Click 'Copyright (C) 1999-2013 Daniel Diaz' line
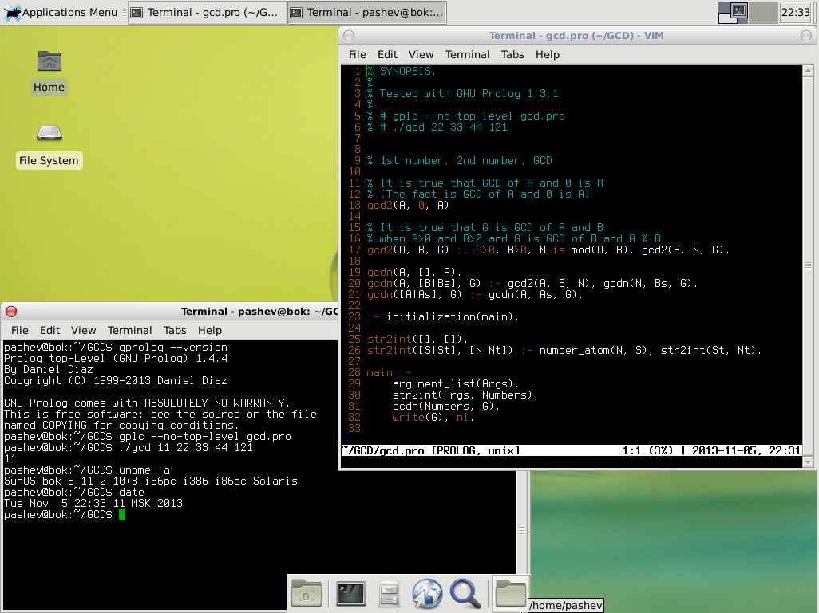 (x=116, y=380)
